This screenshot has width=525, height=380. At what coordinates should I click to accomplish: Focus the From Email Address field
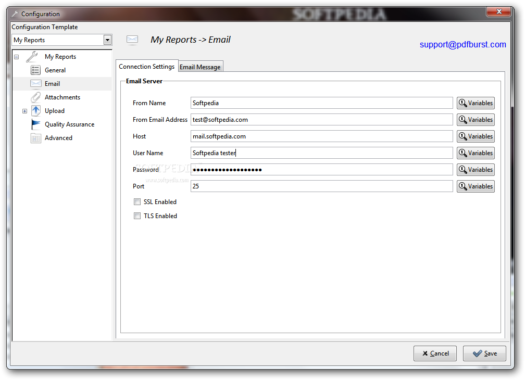pyautogui.click(x=322, y=120)
